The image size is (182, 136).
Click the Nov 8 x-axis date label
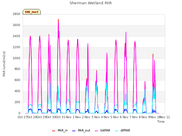coord(136,117)
